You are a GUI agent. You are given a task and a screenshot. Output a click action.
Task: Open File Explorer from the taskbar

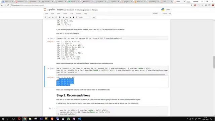point(30,119)
